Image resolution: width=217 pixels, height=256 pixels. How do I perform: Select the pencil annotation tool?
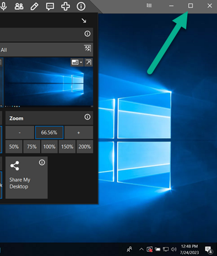[x=34, y=6]
